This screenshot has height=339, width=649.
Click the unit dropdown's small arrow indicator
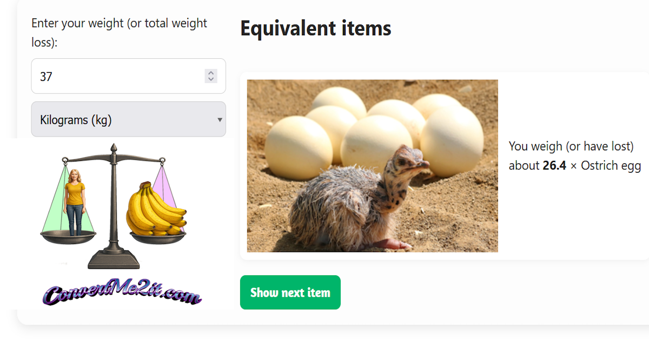pyautogui.click(x=220, y=120)
